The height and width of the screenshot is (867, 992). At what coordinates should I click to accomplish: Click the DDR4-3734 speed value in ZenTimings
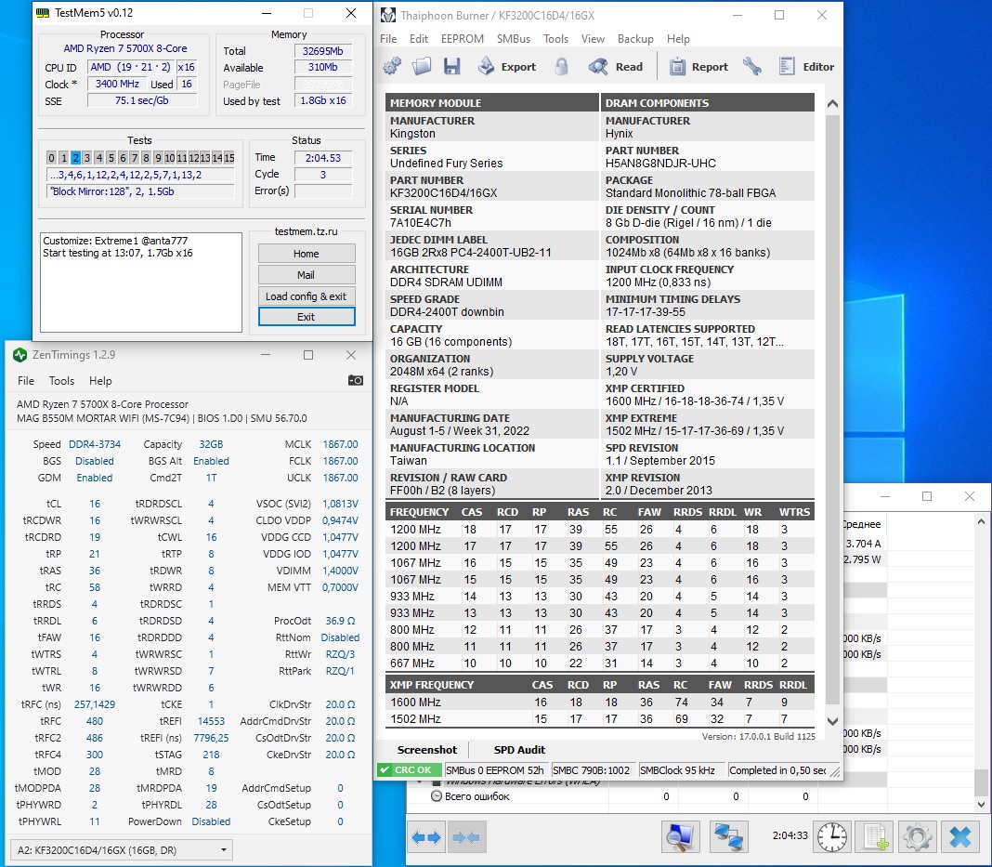coord(94,444)
